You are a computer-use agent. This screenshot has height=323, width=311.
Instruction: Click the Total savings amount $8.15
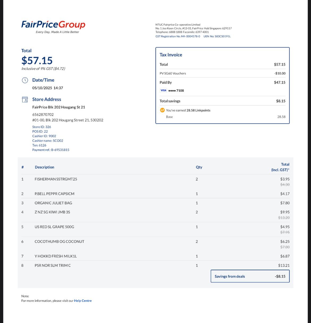[x=281, y=101]
